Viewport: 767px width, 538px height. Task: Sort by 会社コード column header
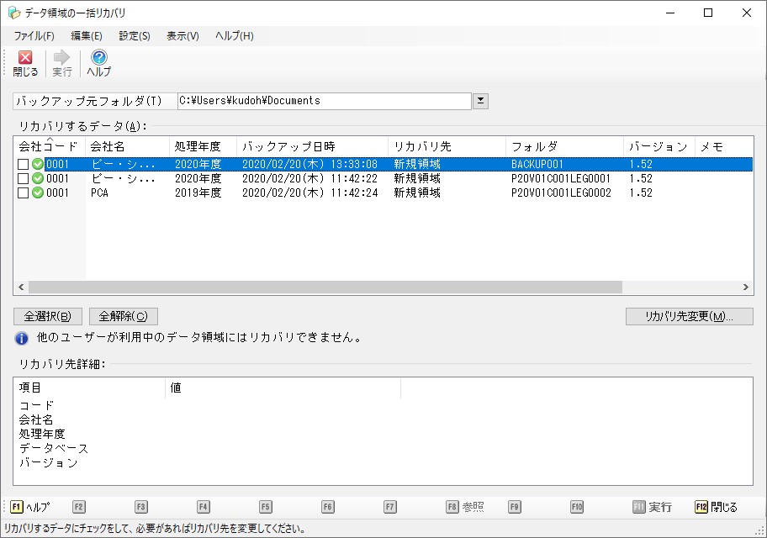pos(49,146)
